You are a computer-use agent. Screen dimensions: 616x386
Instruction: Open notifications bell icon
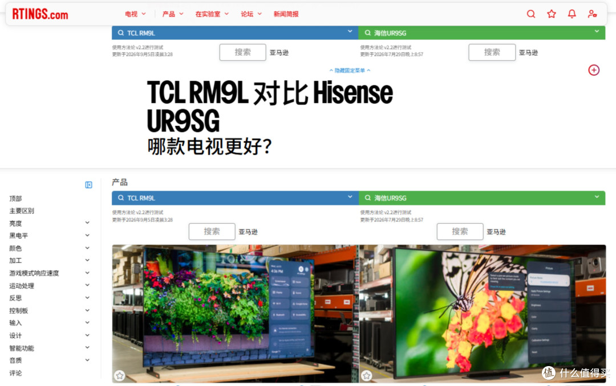click(572, 14)
